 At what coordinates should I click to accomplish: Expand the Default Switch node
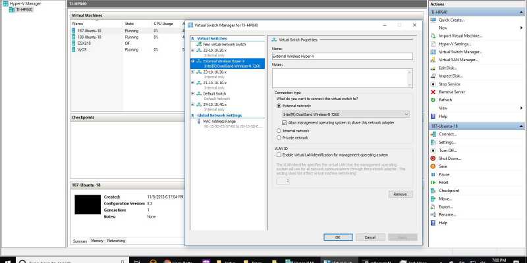click(x=192, y=94)
